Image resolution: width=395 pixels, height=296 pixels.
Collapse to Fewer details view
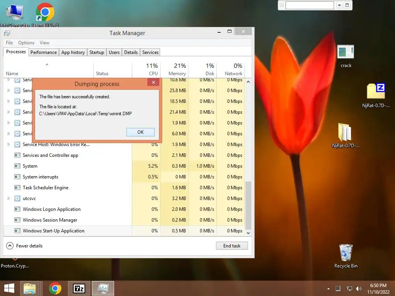(x=24, y=246)
